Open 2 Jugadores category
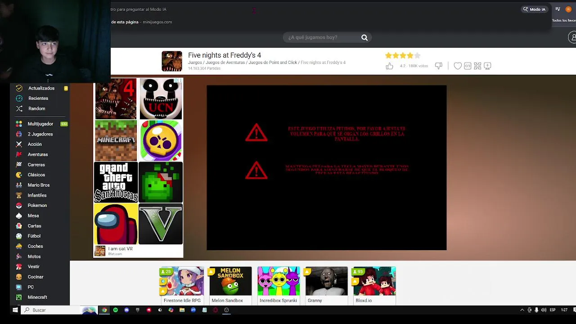Viewport: 576px width, 324px height. click(40, 134)
